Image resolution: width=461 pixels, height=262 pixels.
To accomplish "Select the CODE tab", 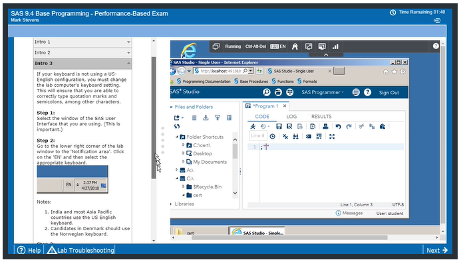I will 262,116.
